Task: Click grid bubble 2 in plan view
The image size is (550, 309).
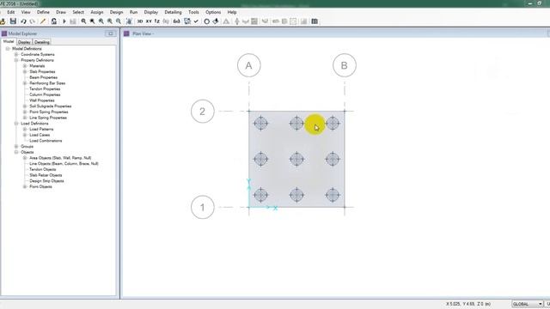Action: [203, 112]
